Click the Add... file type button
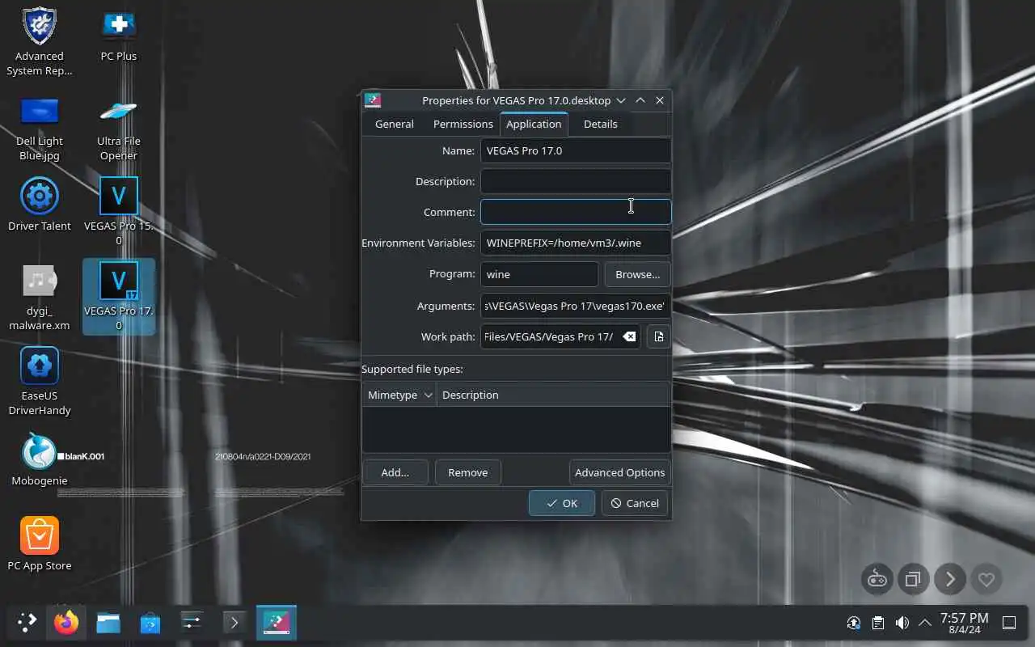The width and height of the screenshot is (1035, 647). (x=395, y=472)
